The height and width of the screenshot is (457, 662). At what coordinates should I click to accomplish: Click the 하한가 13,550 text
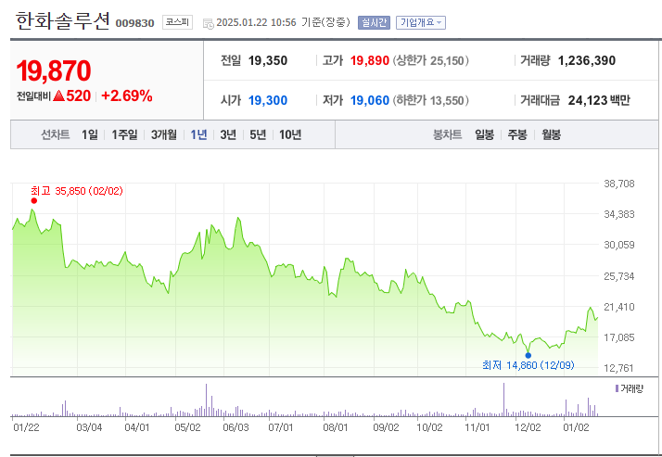pyautogui.click(x=431, y=100)
